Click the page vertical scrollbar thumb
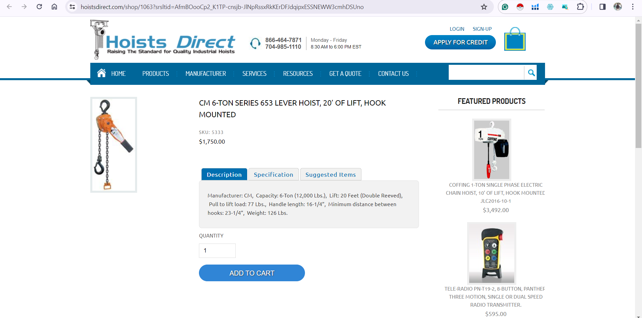Screen dimensions: 642x318 (x=638, y=86)
